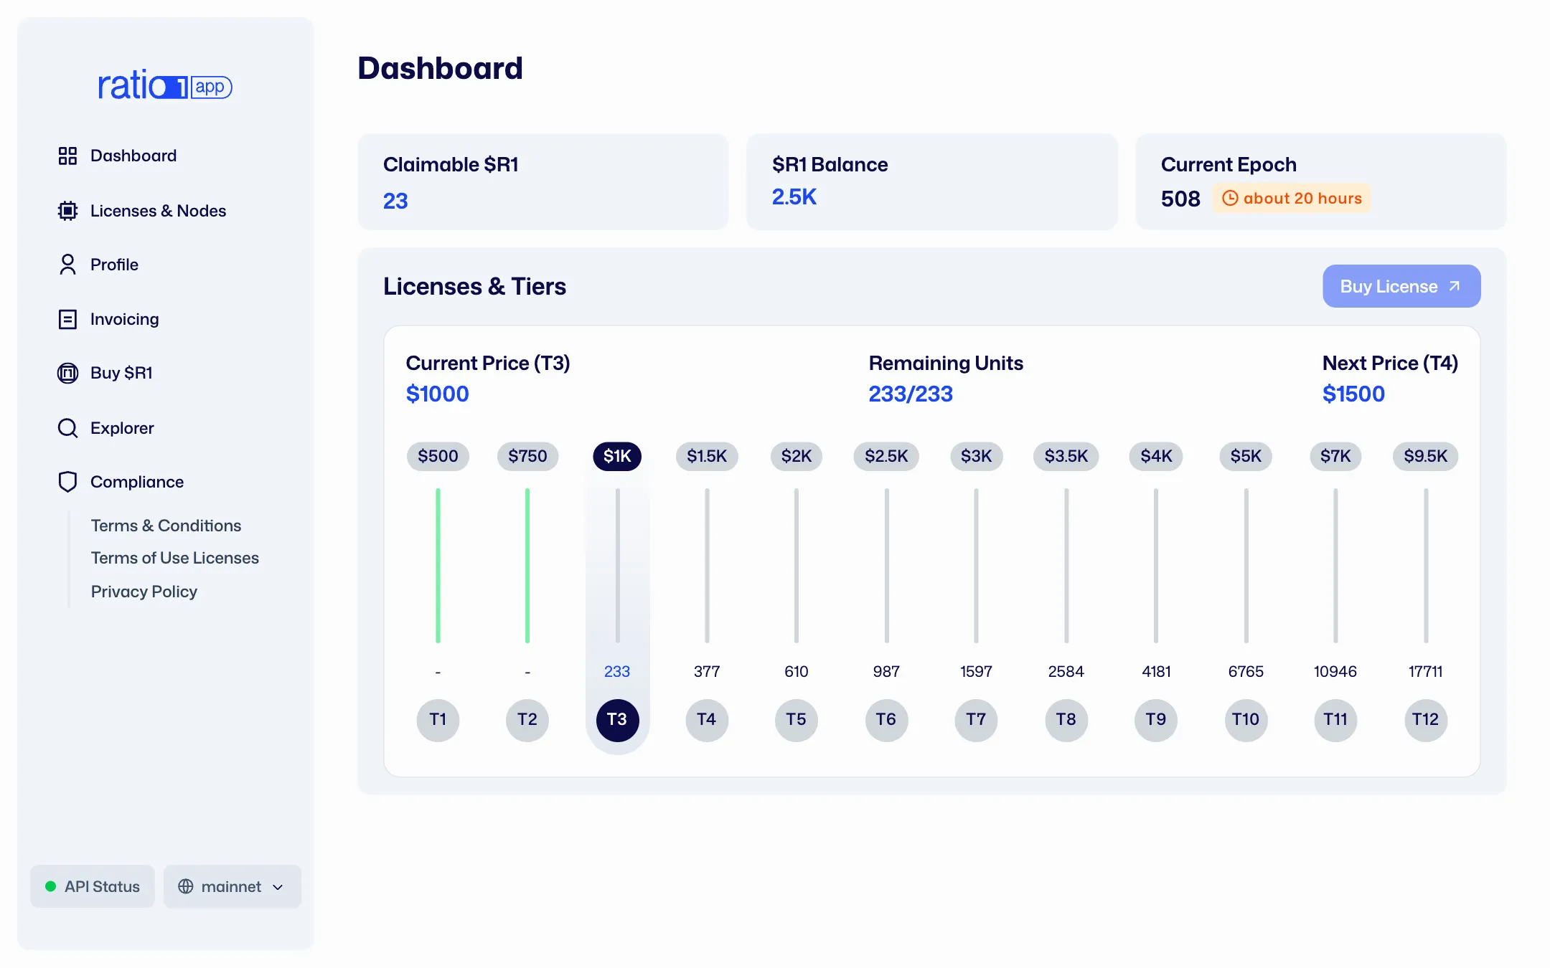Open the Dashboard menu item

click(133, 156)
